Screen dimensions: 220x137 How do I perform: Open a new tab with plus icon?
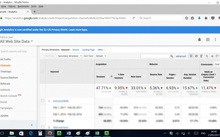[x=35, y=12]
